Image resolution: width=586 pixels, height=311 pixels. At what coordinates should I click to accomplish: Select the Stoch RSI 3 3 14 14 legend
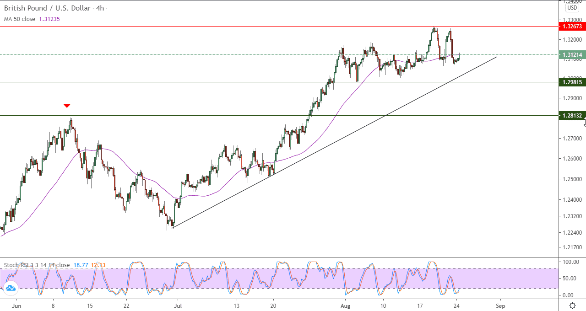[37, 265]
